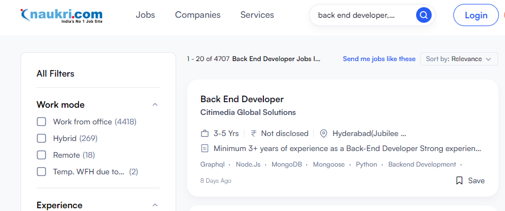
Task: Click the All Filters heading
Action: point(56,74)
